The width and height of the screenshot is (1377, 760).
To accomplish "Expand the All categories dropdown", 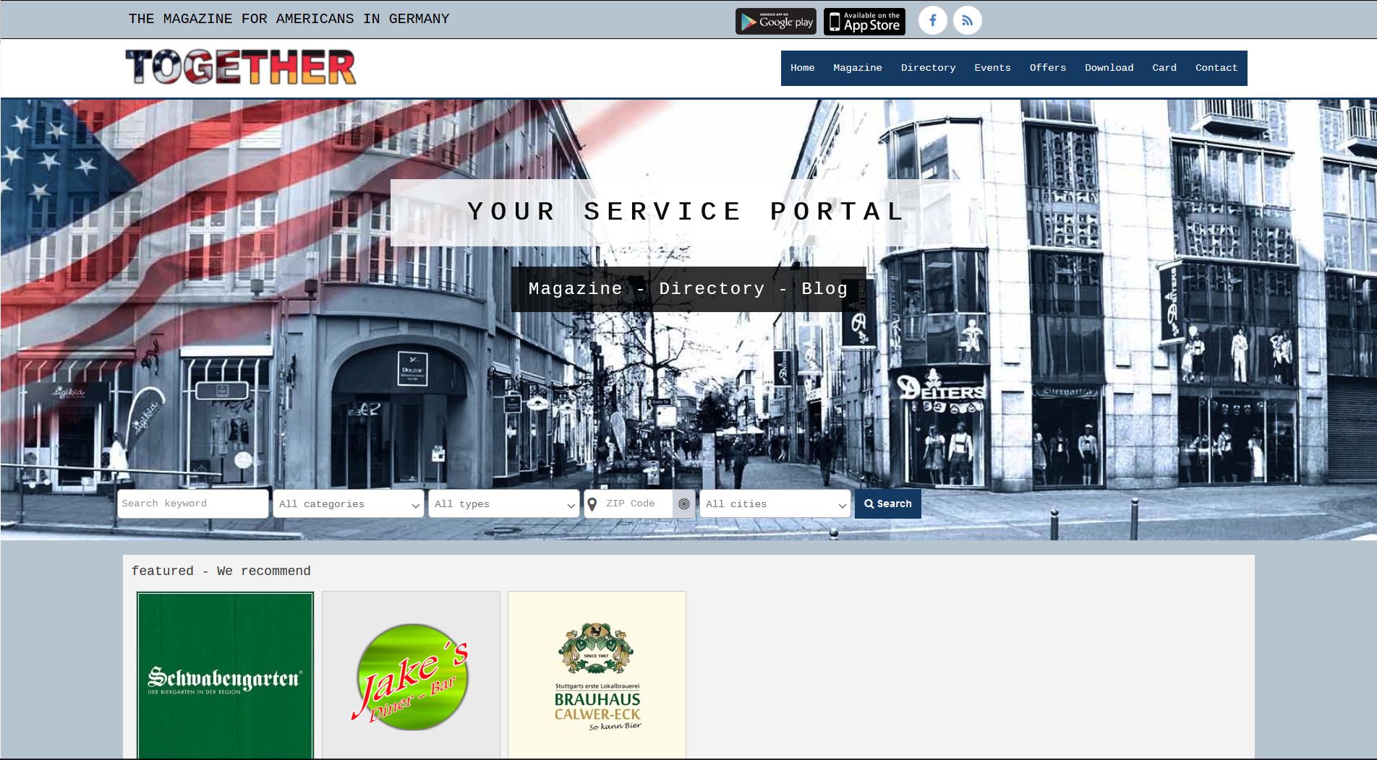I will tap(348, 504).
